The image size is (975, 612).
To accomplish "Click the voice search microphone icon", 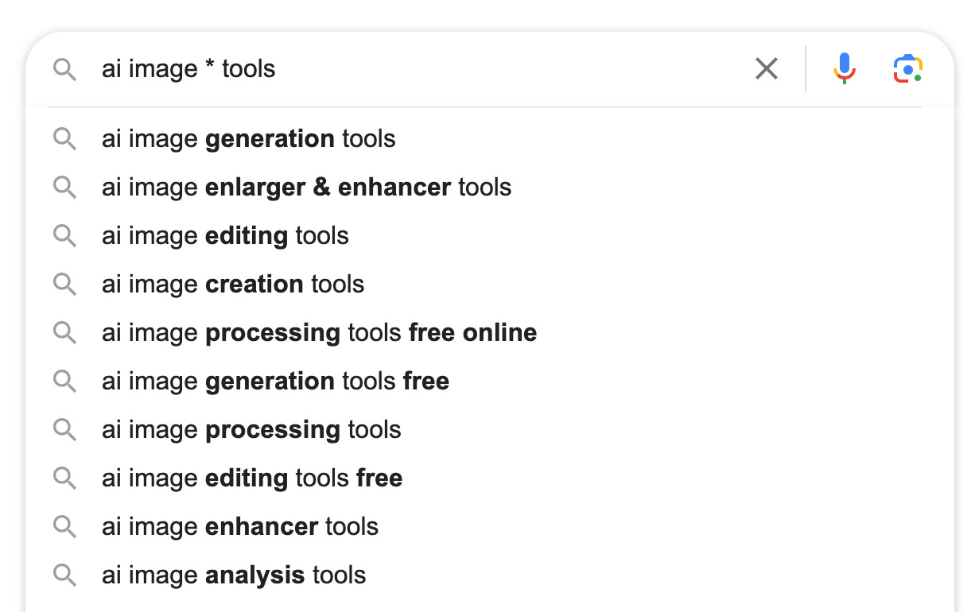I will click(845, 68).
